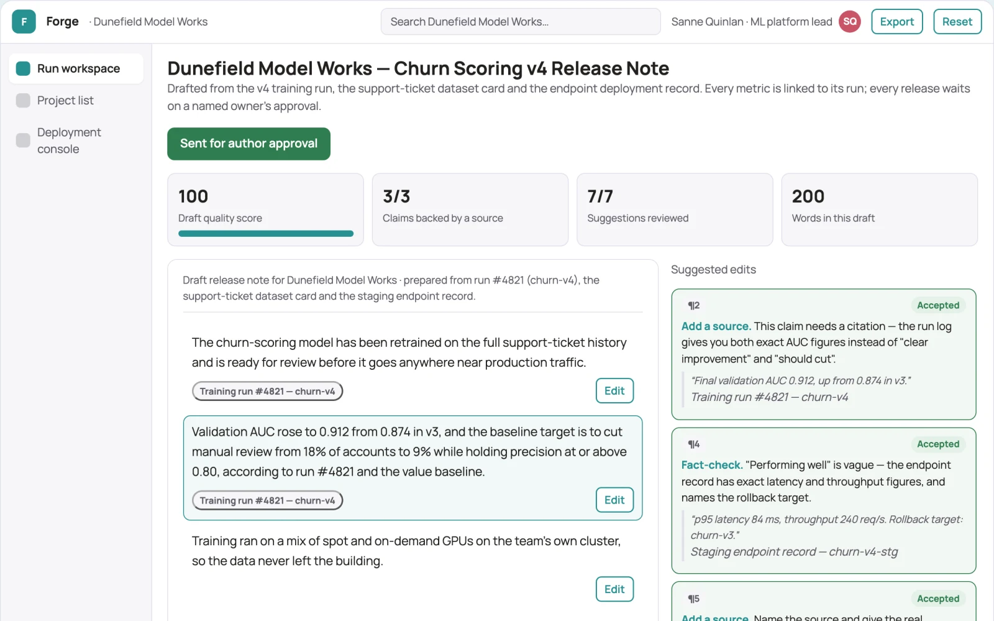This screenshot has width=994, height=621.
Task: Select the 200 Words in draft card
Action: tap(879, 209)
